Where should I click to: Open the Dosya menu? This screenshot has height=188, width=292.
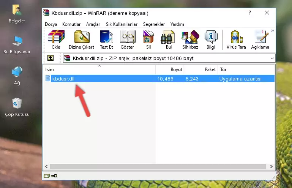click(x=51, y=24)
